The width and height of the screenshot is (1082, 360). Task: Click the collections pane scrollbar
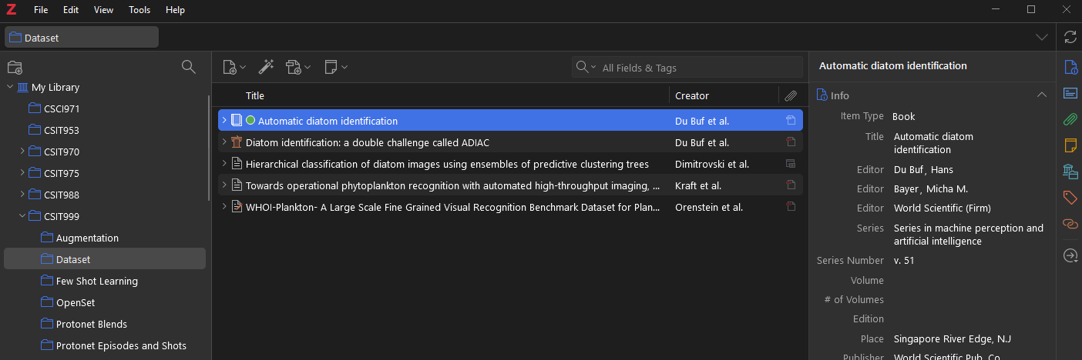click(x=209, y=148)
